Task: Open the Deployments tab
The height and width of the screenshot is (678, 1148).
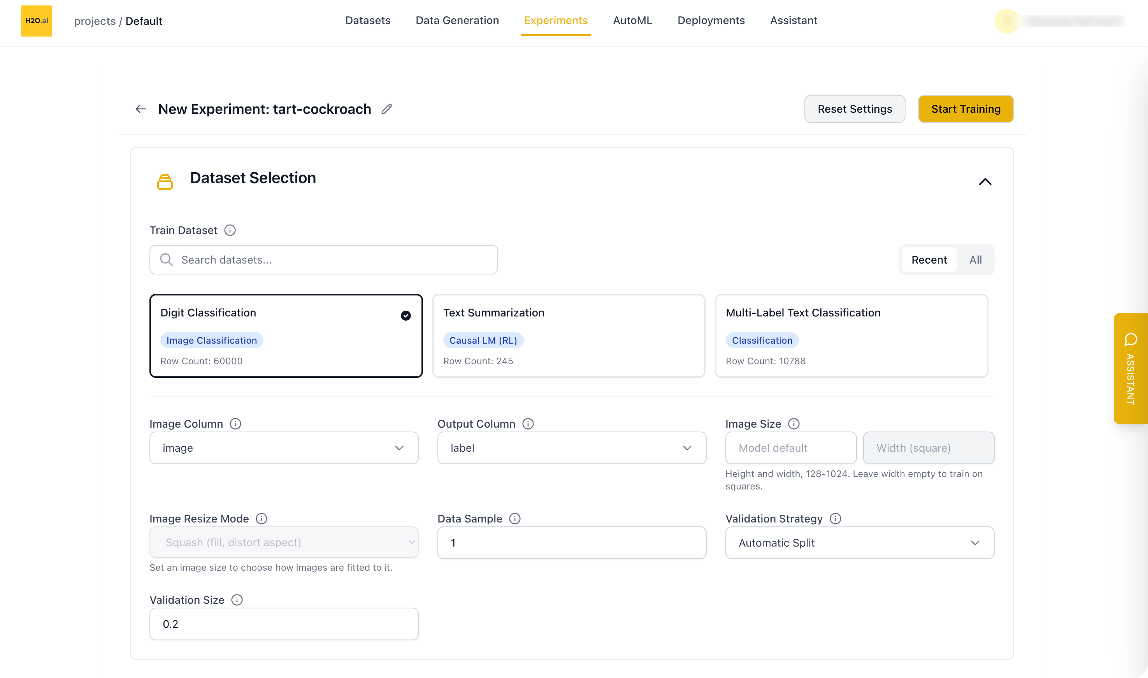Action: tap(711, 21)
